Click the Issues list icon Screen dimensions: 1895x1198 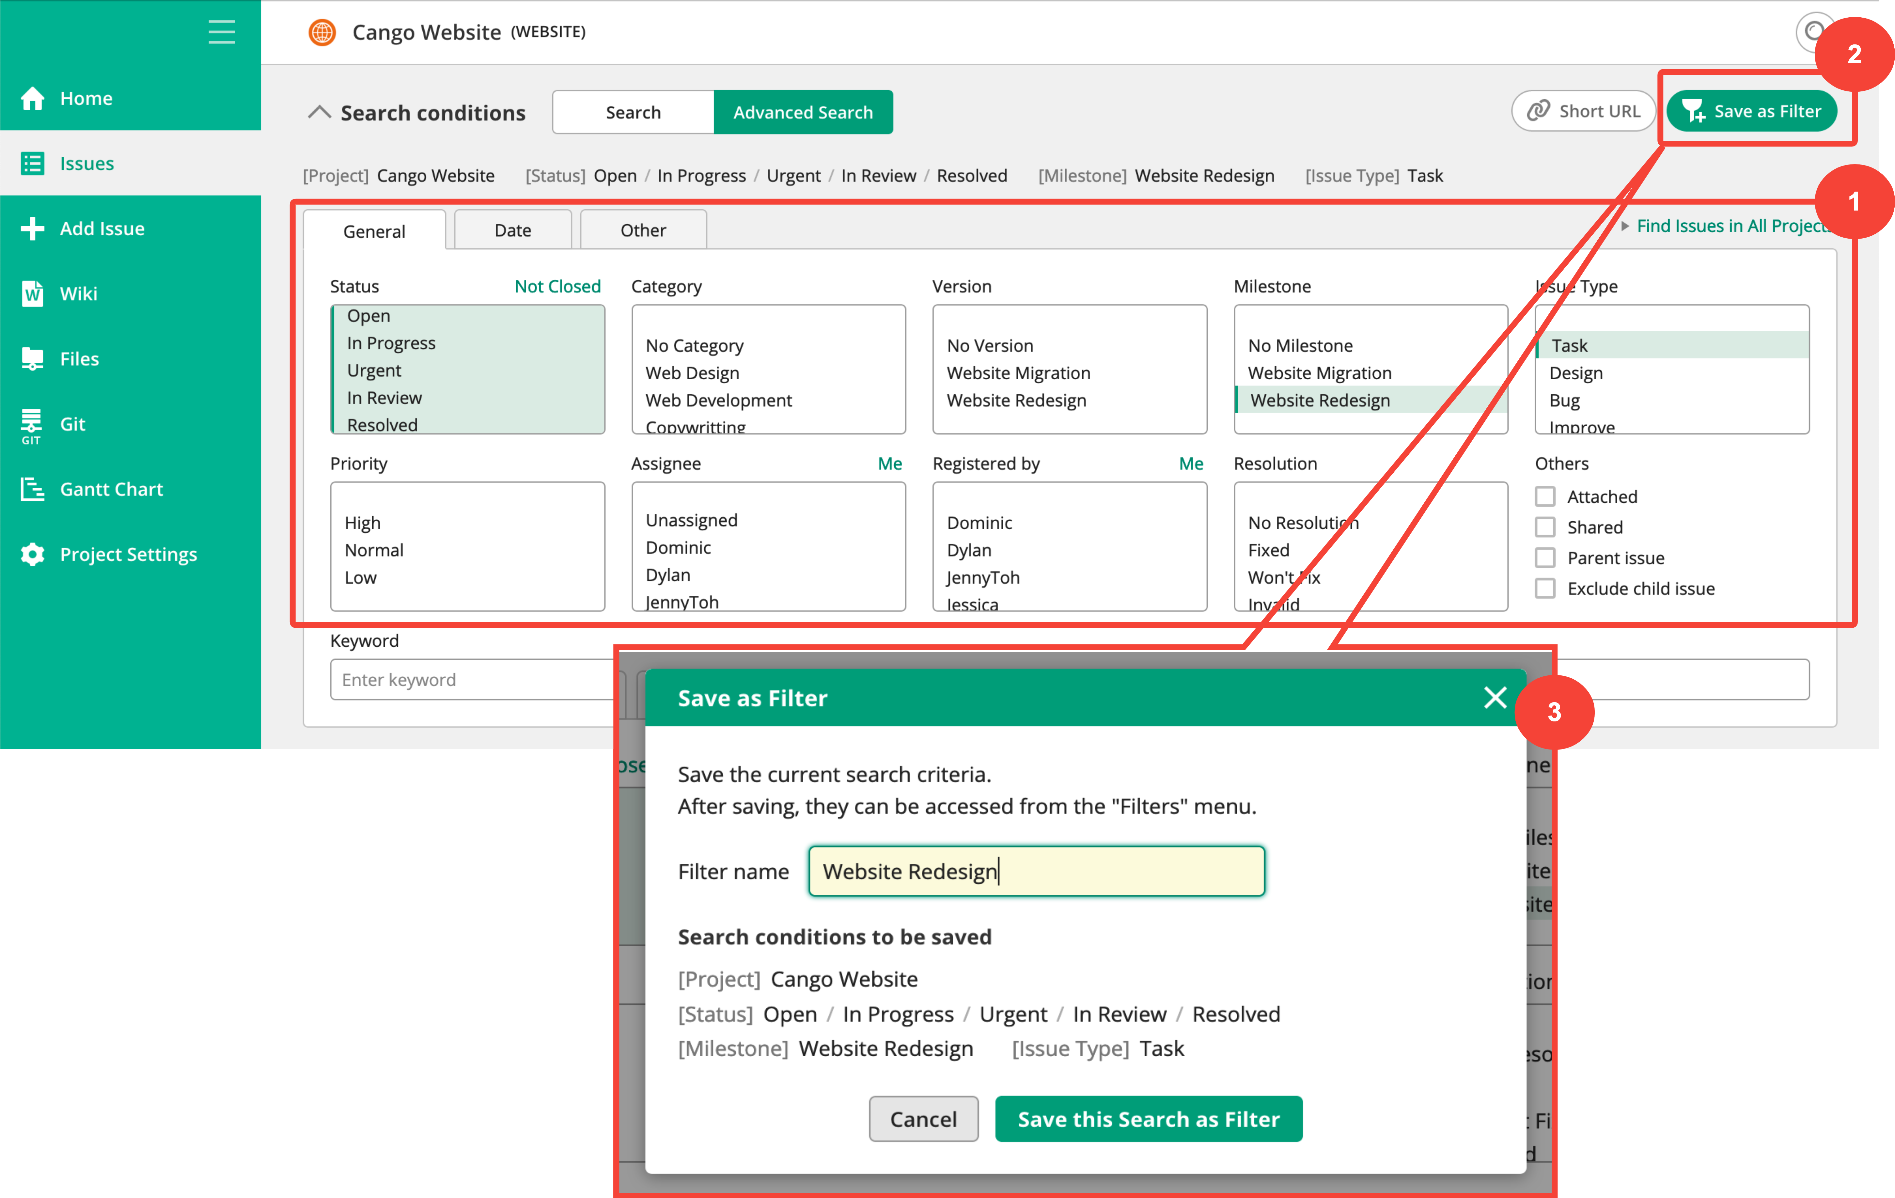click(32, 164)
